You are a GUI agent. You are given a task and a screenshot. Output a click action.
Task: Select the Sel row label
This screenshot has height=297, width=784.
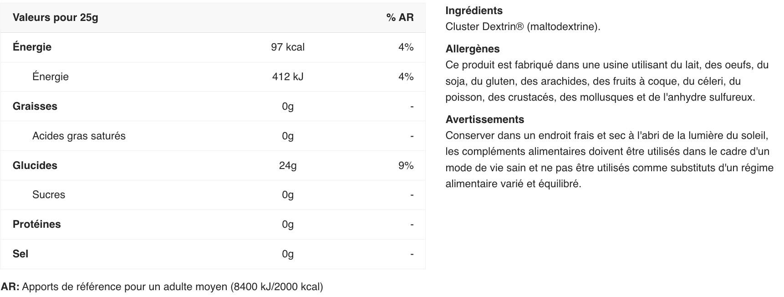pos(20,254)
